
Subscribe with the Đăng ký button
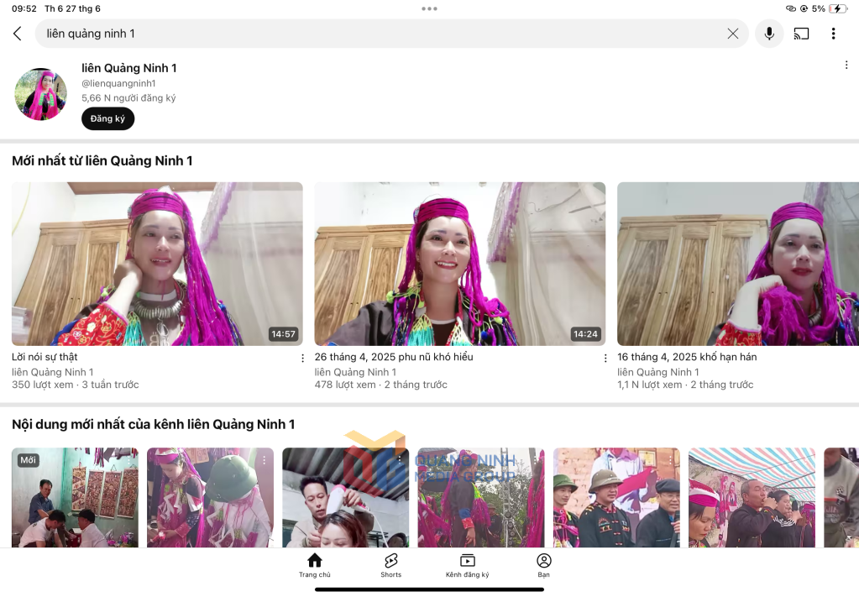tap(108, 119)
